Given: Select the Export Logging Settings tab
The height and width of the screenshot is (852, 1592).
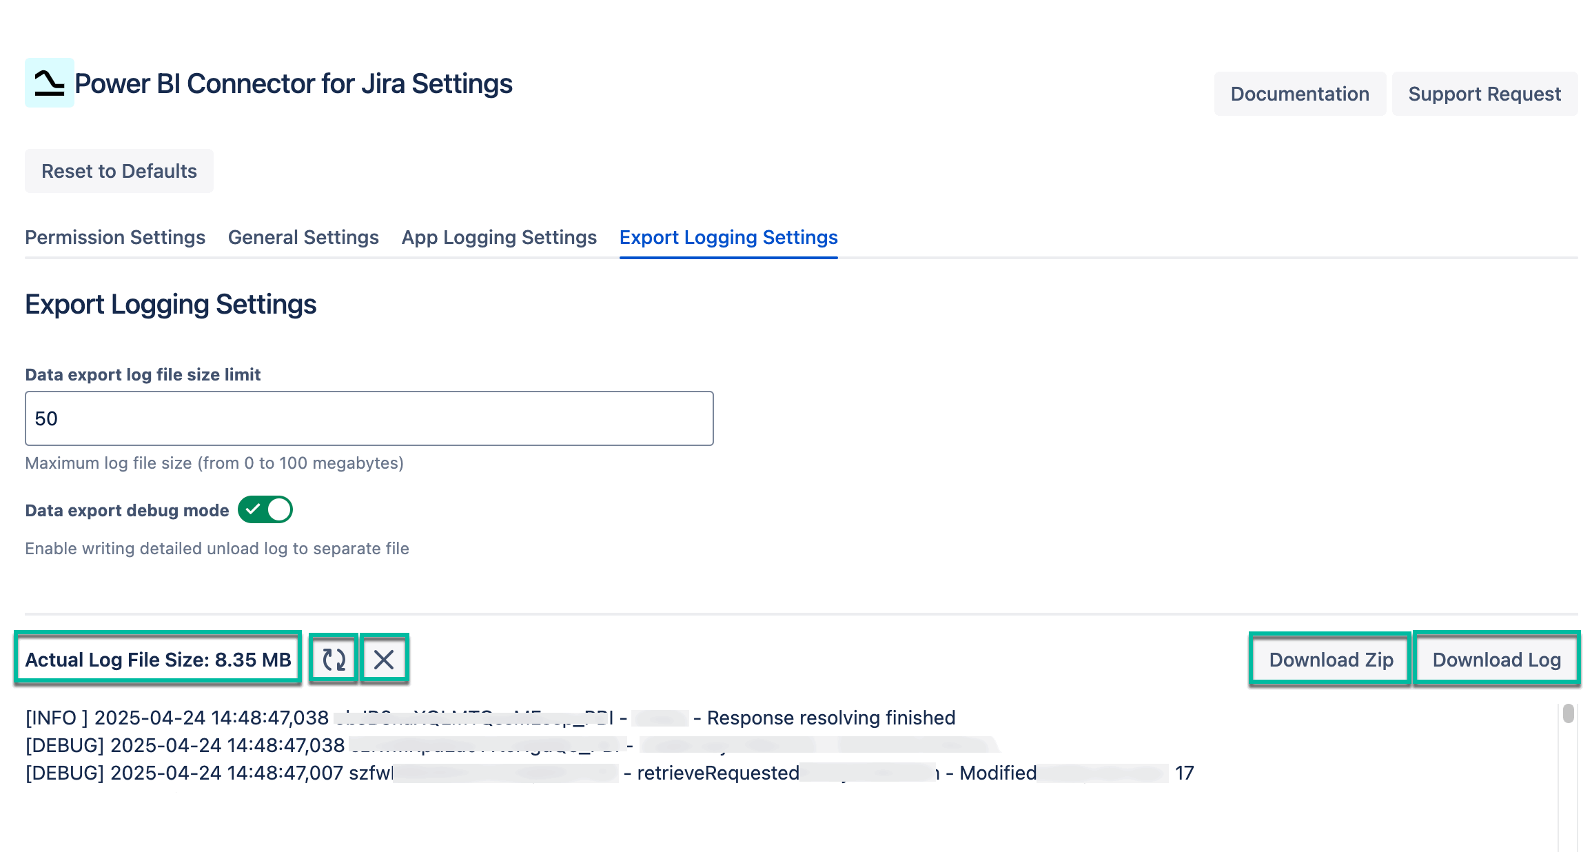Looking at the screenshot, I should coord(728,237).
